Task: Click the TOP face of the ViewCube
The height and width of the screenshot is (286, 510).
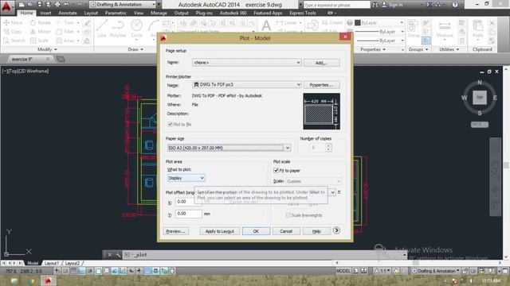Action: [480, 98]
